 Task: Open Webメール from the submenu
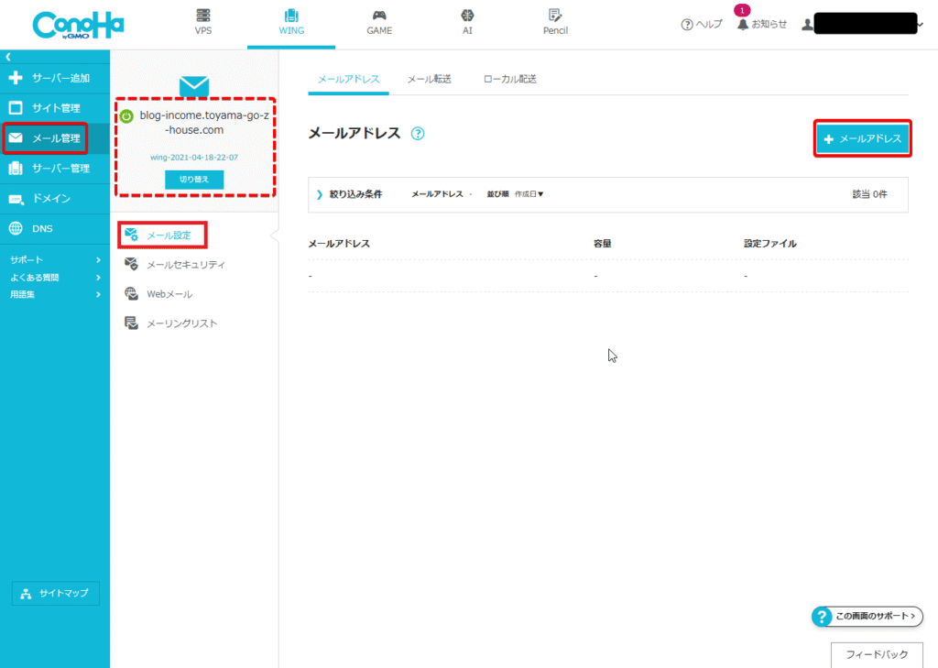(x=169, y=294)
